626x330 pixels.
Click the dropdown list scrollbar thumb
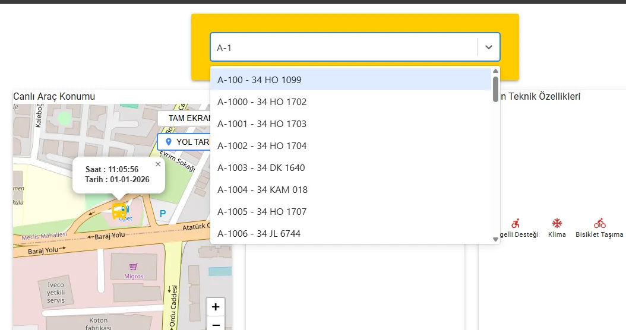[x=495, y=89]
